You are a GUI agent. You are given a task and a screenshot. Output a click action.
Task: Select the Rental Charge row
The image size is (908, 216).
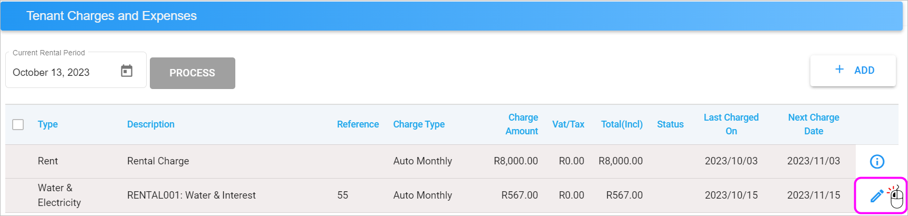(x=431, y=161)
